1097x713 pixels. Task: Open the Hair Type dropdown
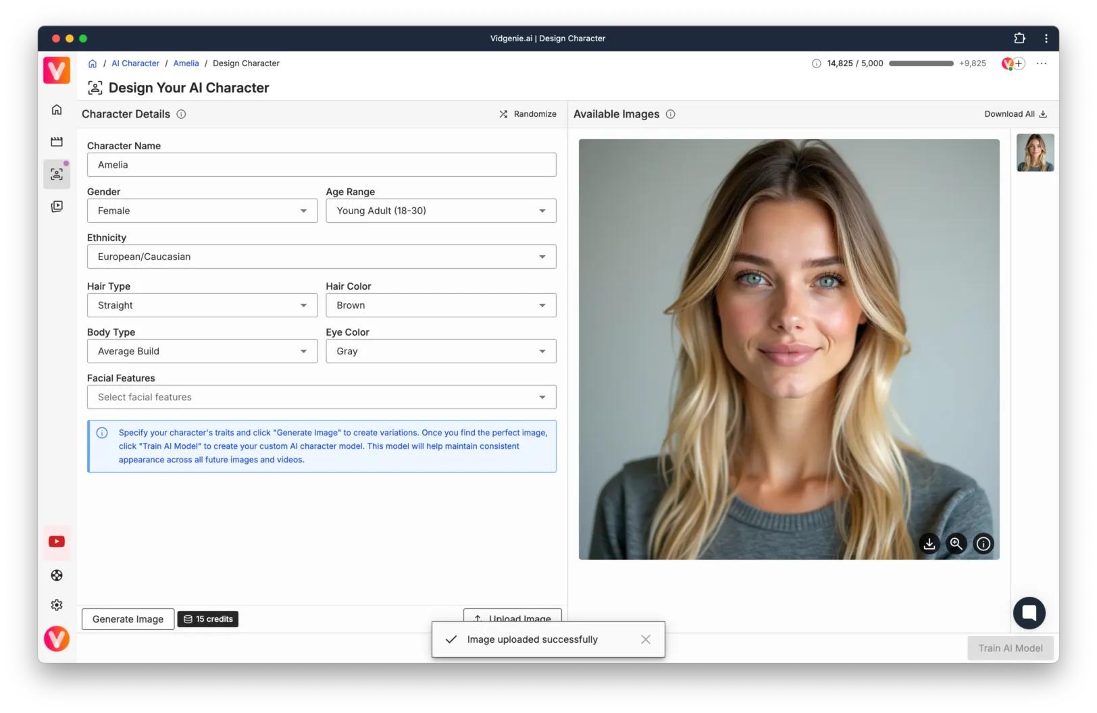(x=202, y=305)
